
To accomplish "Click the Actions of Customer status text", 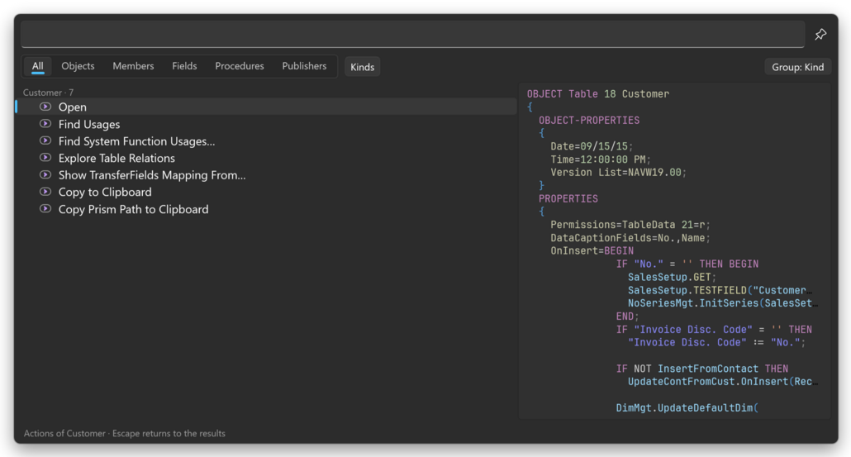I will tap(124, 433).
